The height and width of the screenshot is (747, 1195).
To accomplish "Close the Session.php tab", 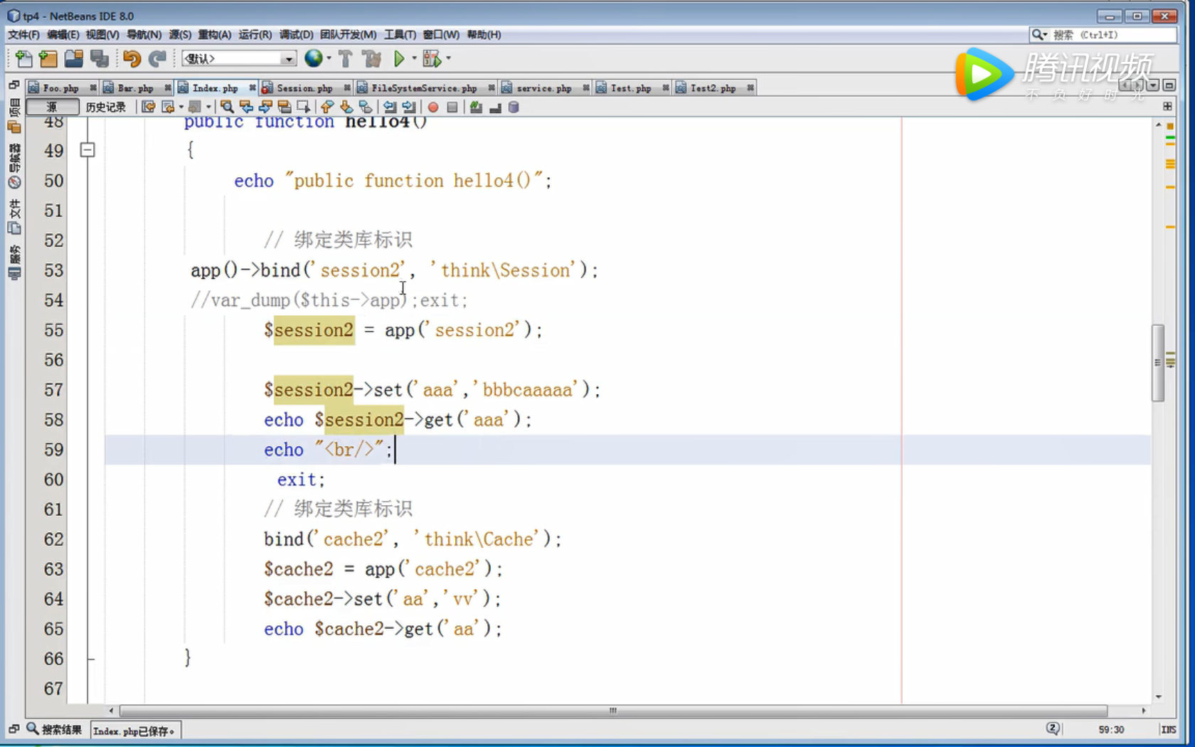I will pos(347,88).
